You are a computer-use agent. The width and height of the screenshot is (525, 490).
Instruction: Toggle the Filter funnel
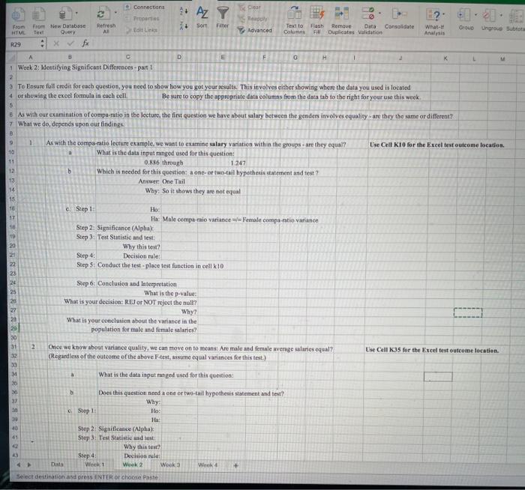[x=223, y=13]
